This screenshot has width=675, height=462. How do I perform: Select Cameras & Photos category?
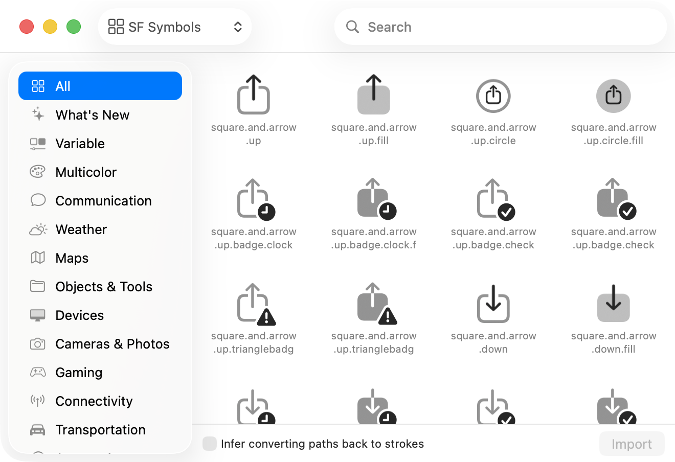[x=100, y=343]
